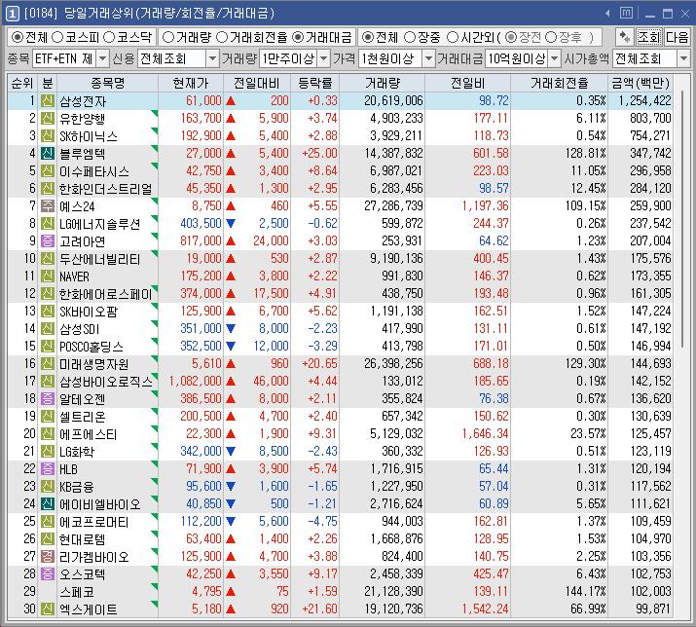The width and height of the screenshot is (696, 627).
Task: Click the 신 badge icon for 삼성바이오로직스
Action: pos(48,381)
